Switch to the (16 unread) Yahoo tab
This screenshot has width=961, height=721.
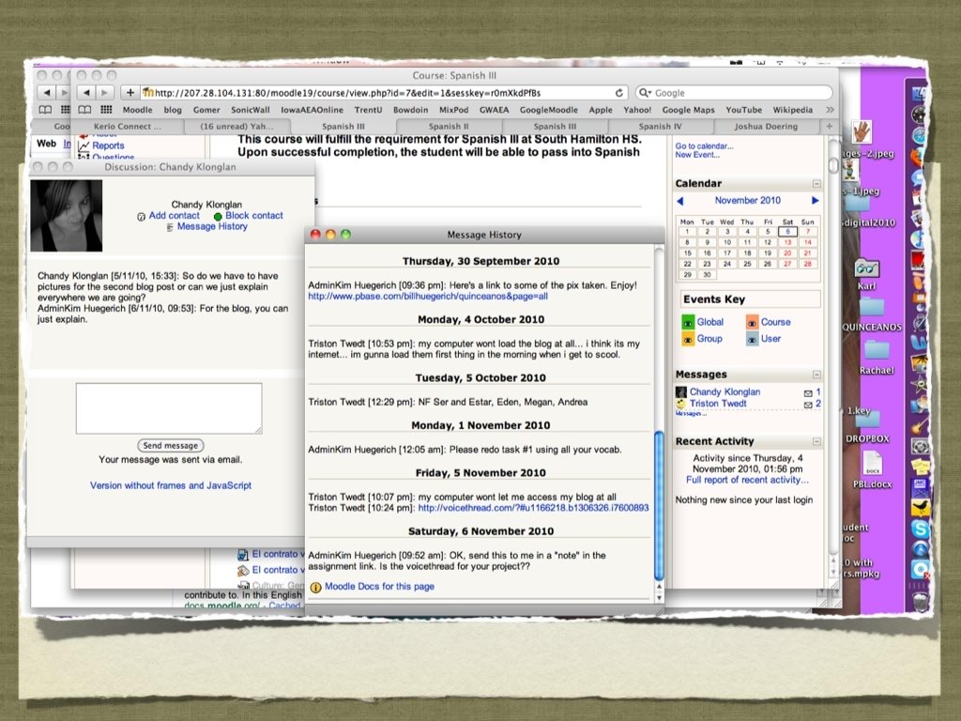click(x=236, y=127)
